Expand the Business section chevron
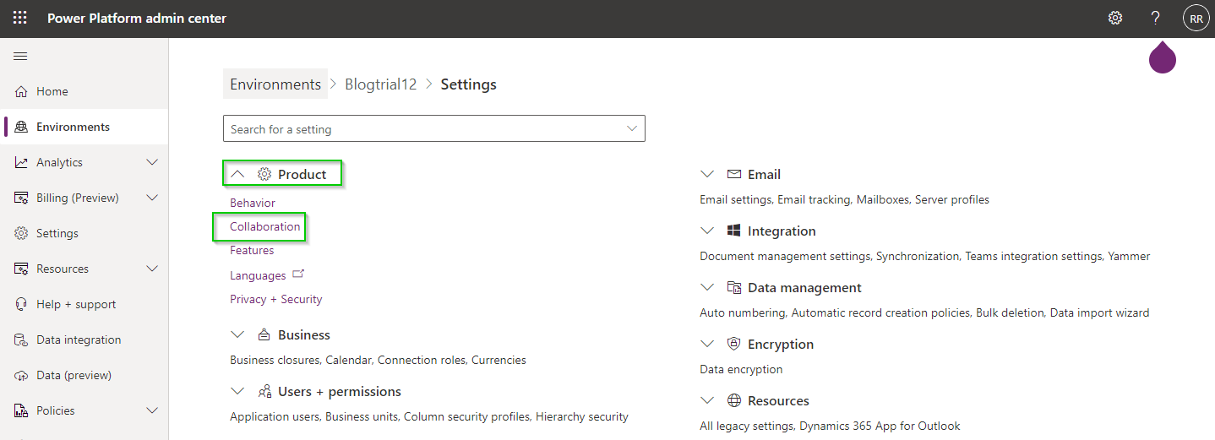The width and height of the screenshot is (1215, 440). (x=238, y=334)
